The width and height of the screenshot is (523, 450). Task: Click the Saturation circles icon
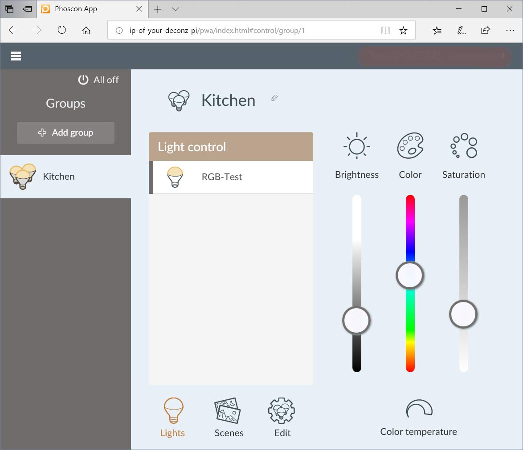click(464, 146)
